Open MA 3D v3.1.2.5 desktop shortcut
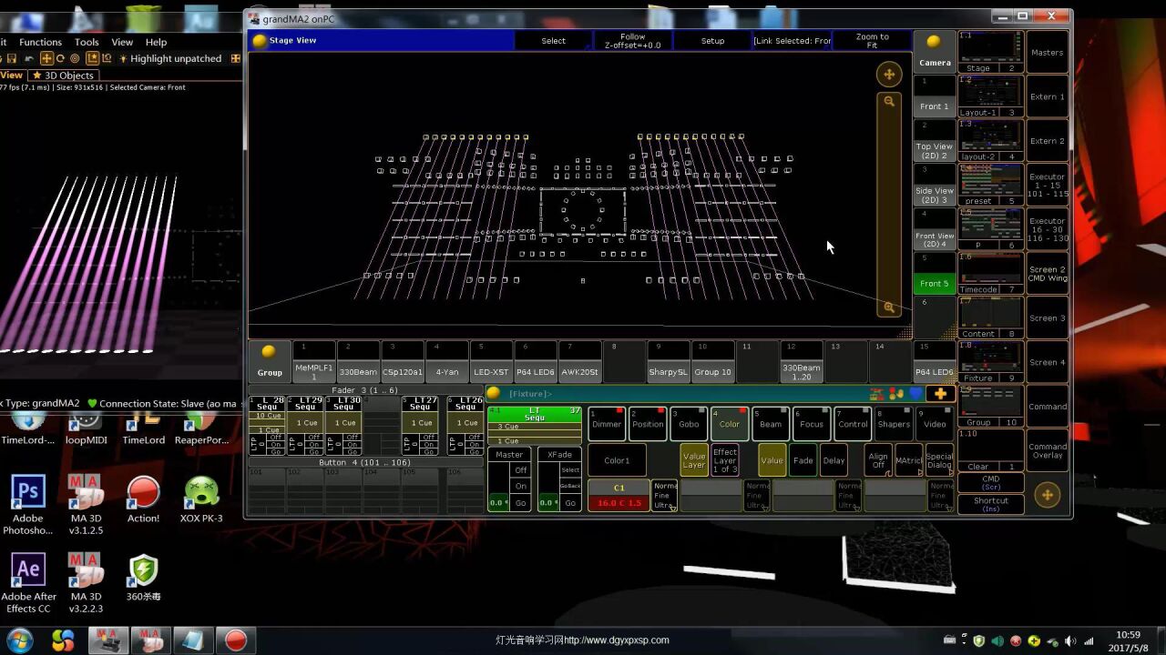The image size is (1166, 655). pos(86,504)
